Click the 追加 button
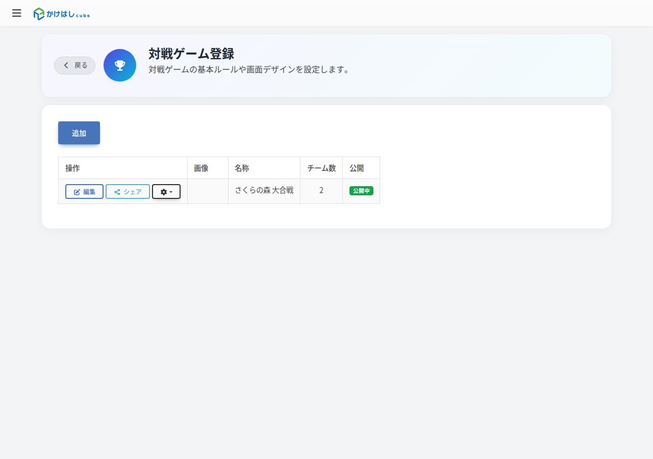This screenshot has width=653, height=459. pos(79,133)
